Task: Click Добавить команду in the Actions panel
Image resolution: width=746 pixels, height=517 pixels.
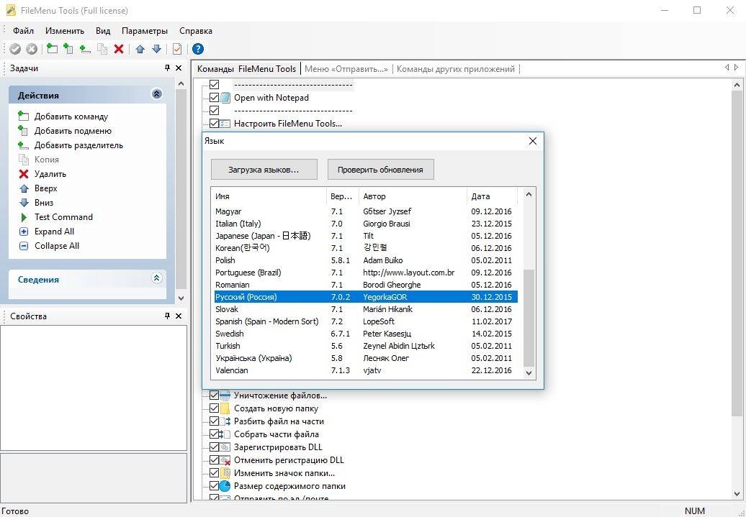Action: 71,116
